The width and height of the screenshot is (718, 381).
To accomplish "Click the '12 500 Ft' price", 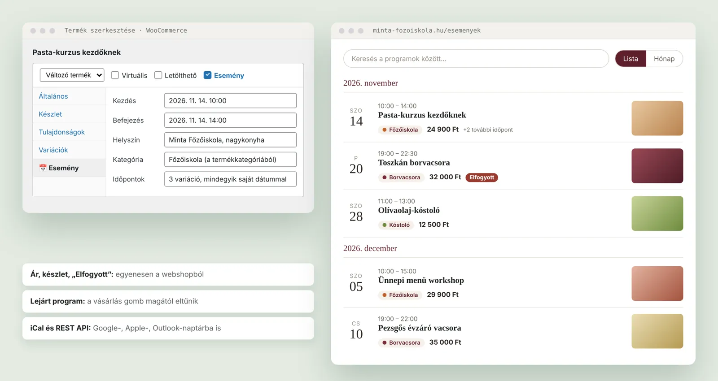I will click(433, 225).
